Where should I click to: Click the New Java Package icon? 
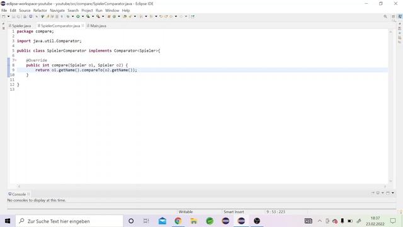point(109,16)
